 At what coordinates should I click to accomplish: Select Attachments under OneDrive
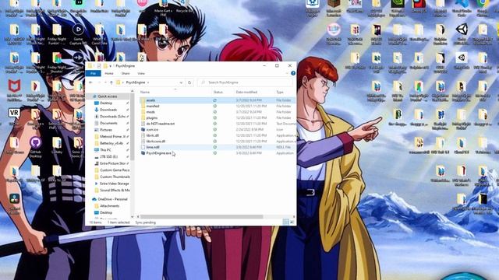click(x=109, y=206)
